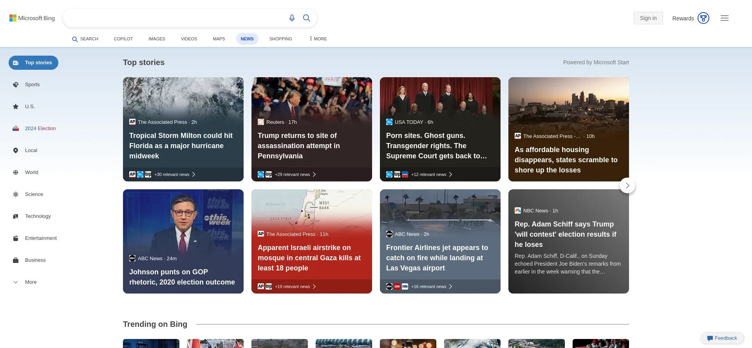
Task: Expand +12 relevant news on Supreme Court story
Action: pos(431,174)
